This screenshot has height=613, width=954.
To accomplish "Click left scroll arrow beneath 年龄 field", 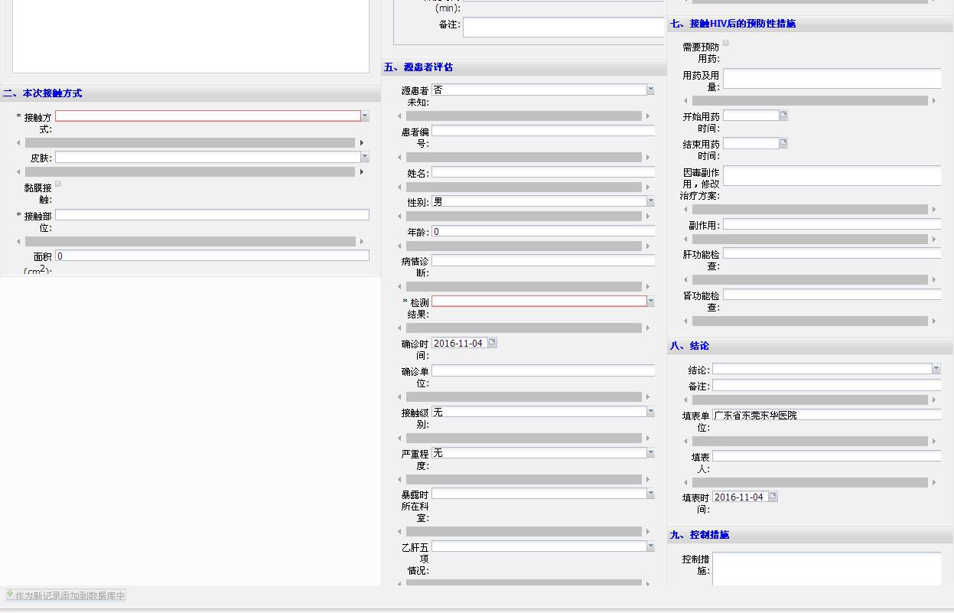I will pyautogui.click(x=400, y=246).
